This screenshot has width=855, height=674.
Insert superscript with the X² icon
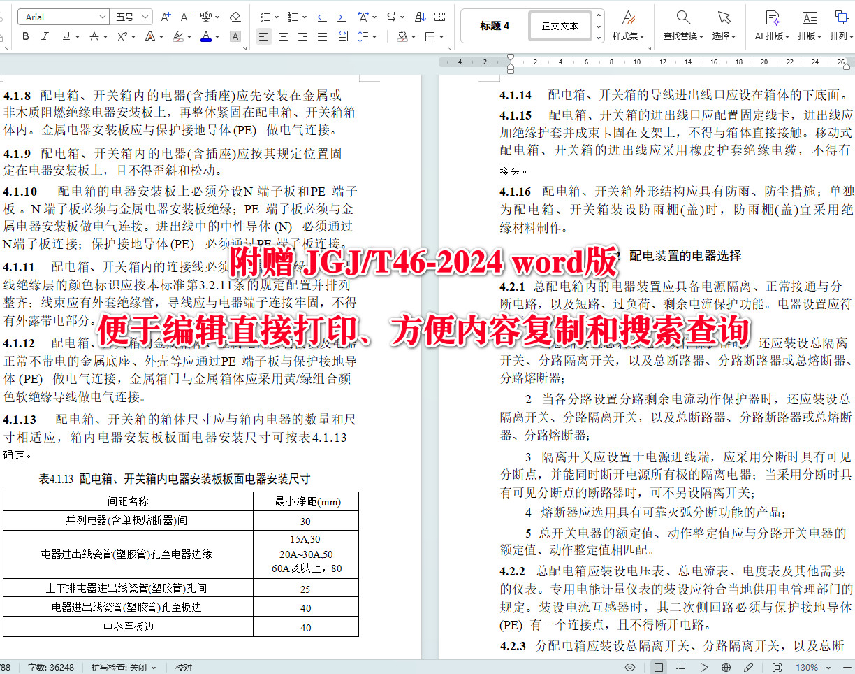tap(123, 36)
